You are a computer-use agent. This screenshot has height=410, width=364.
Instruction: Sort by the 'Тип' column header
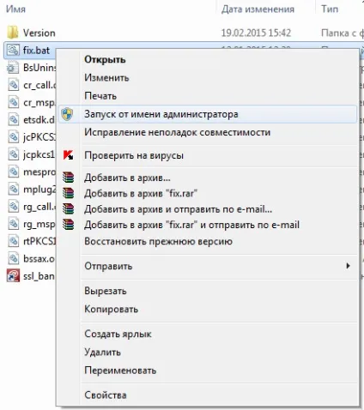pyautogui.click(x=330, y=9)
